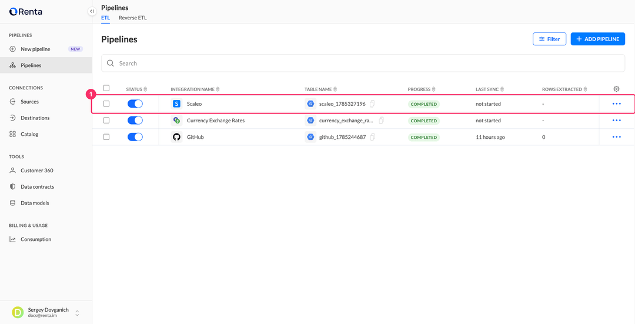Image resolution: width=635 pixels, height=324 pixels.
Task: Open the Sergey Dovganich account menu
Action: (x=46, y=312)
